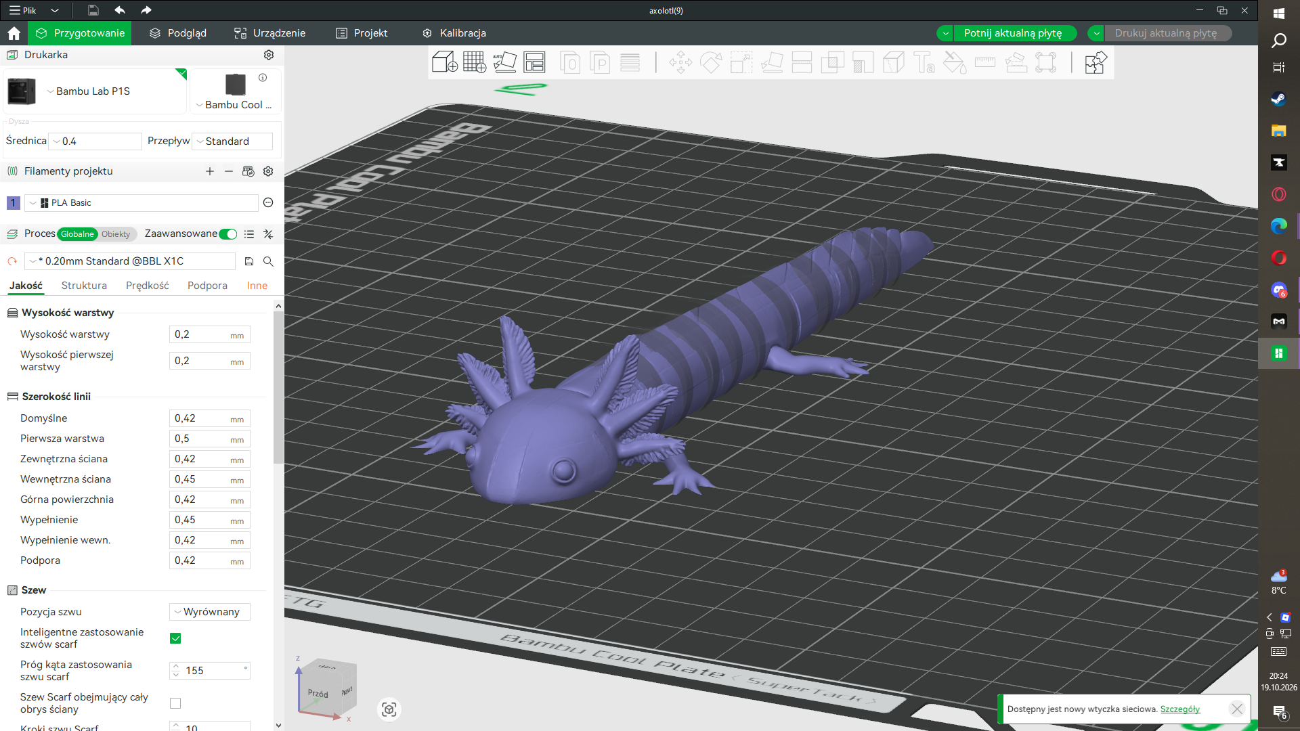Image resolution: width=1300 pixels, height=731 pixels.
Task: Select the Color painting bucket tool
Action: (x=955, y=62)
